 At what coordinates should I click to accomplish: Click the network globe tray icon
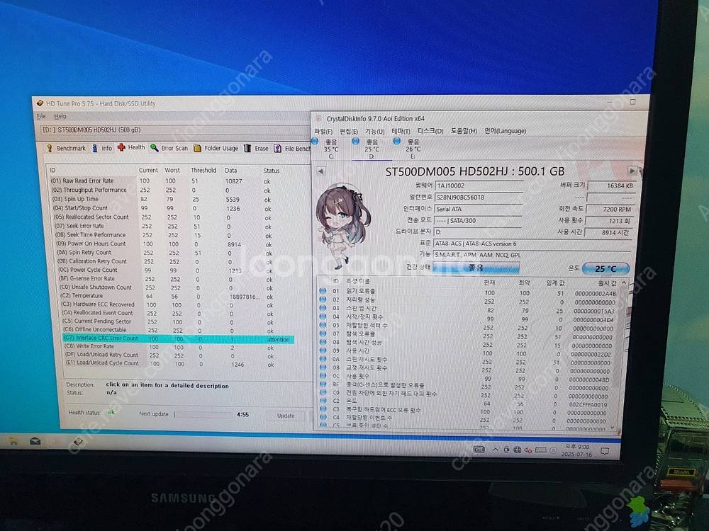[x=518, y=450]
